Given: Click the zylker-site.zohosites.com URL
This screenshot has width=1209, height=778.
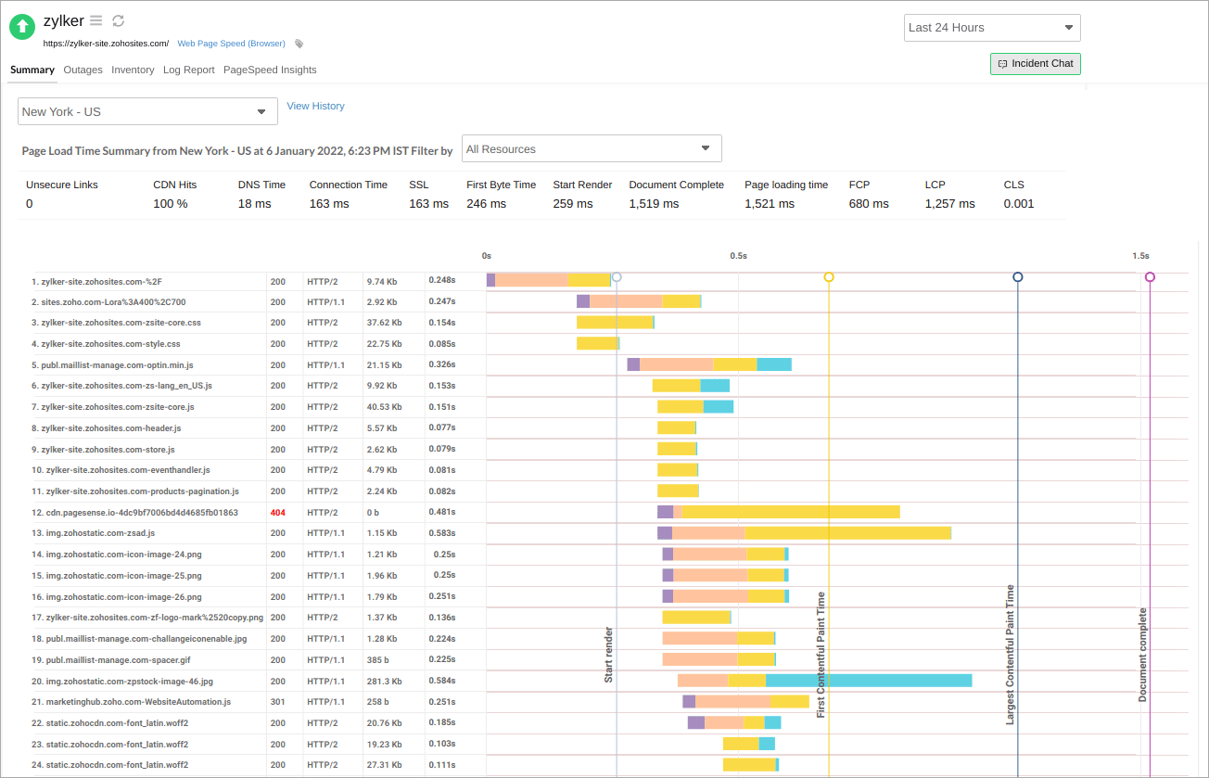Looking at the screenshot, I should [x=105, y=43].
